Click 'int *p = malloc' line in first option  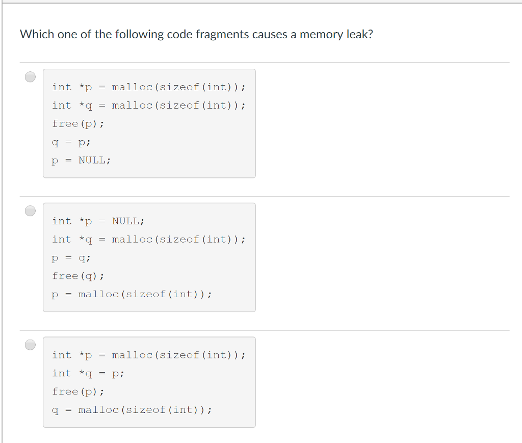click(149, 87)
